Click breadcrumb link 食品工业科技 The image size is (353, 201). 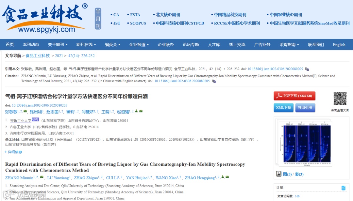[x=38, y=56]
